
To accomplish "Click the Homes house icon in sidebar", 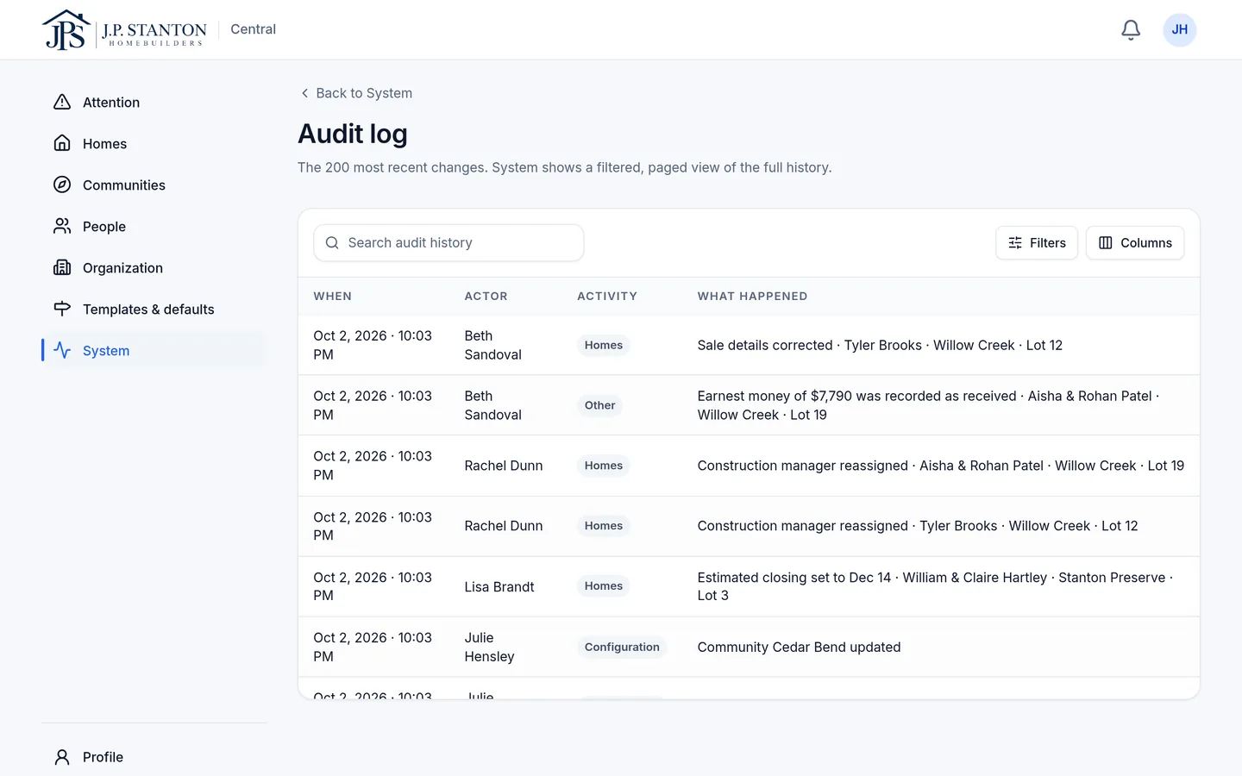I will pos(62,143).
